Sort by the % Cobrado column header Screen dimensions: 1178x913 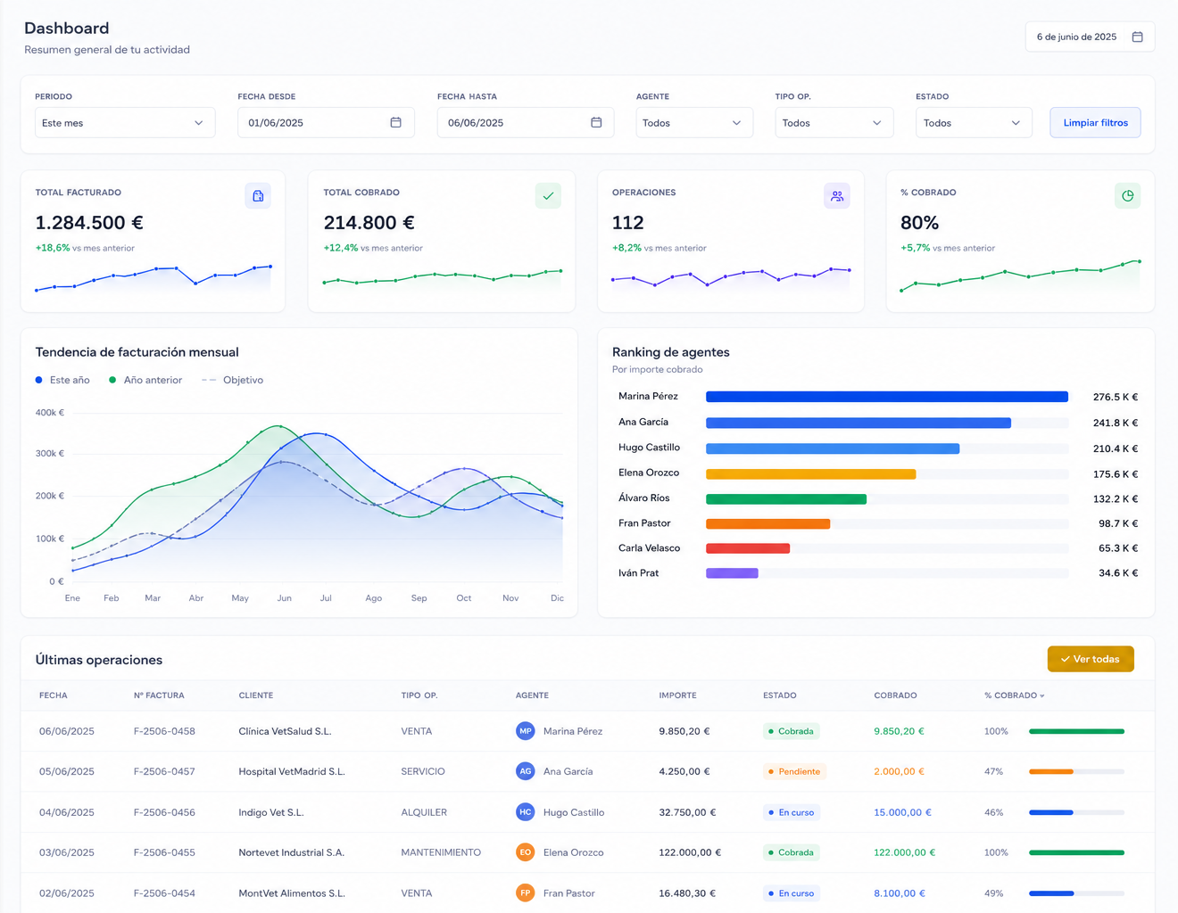click(x=1015, y=695)
